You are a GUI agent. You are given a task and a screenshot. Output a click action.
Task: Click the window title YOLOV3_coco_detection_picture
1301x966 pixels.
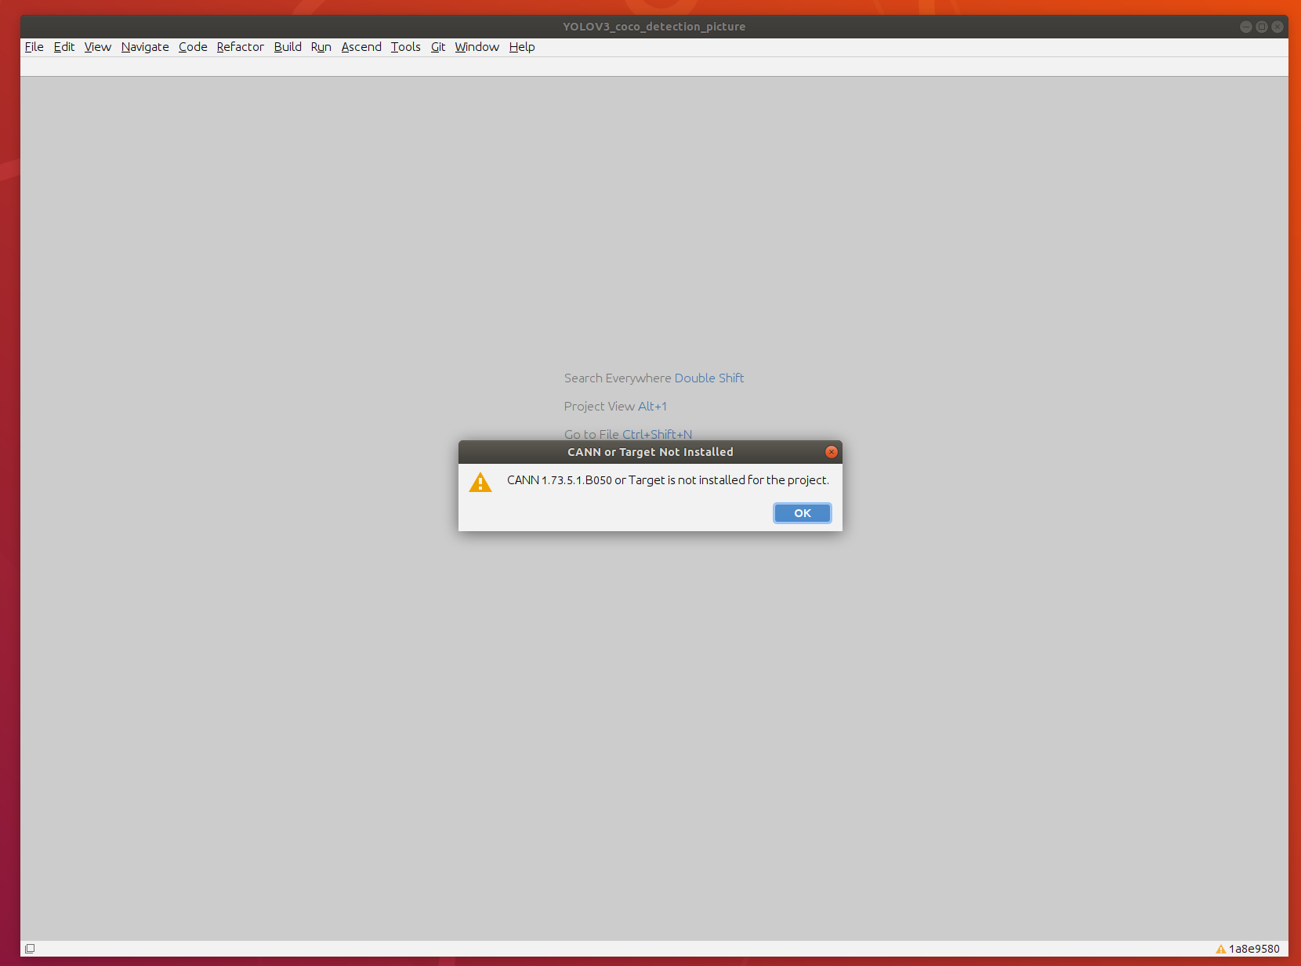click(x=654, y=27)
